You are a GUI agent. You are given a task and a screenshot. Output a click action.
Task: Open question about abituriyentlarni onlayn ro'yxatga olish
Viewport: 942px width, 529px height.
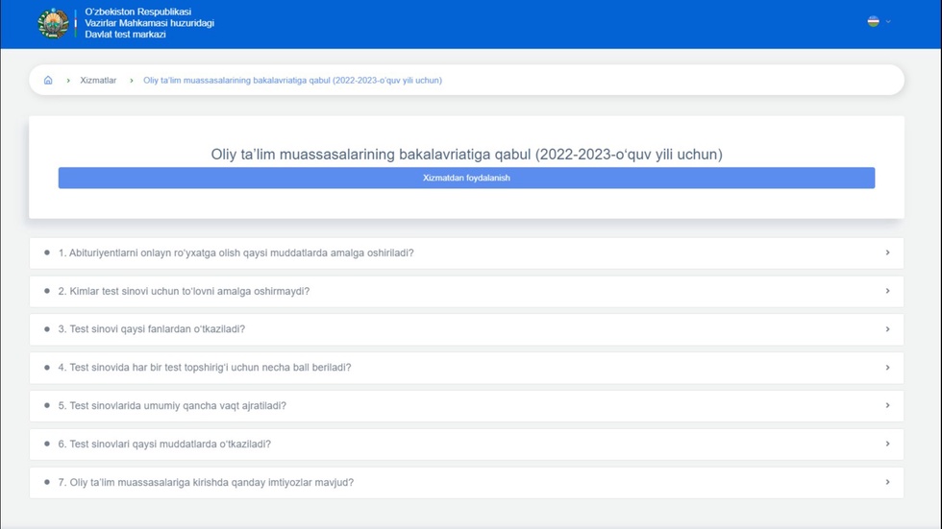pyautogui.click(x=235, y=253)
